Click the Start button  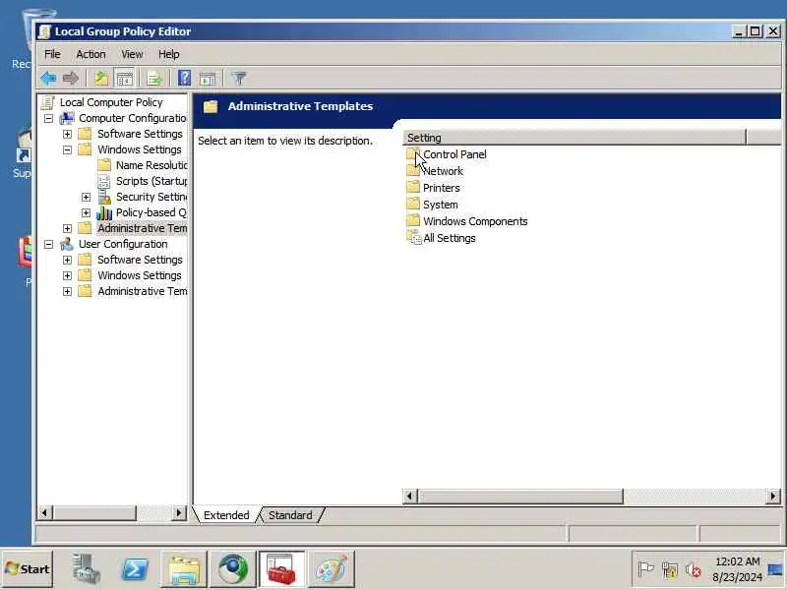28,569
